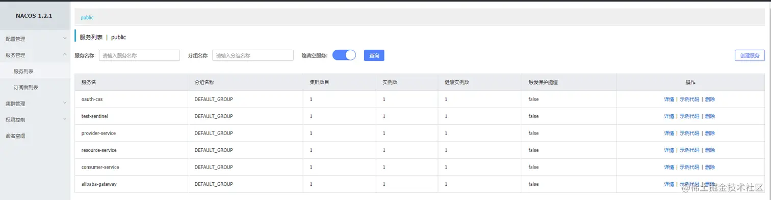Toggle the 隐藏空服务 switch
The height and width of the screenshot is (200, 771).
(x=344, y=55)
